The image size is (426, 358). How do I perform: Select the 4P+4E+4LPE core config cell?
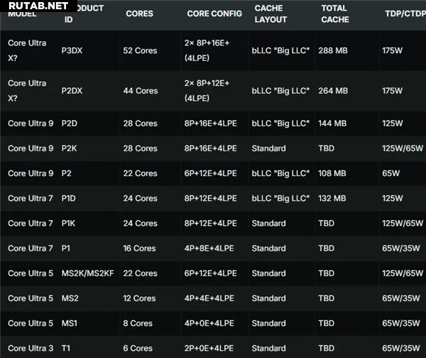point(210,298)
